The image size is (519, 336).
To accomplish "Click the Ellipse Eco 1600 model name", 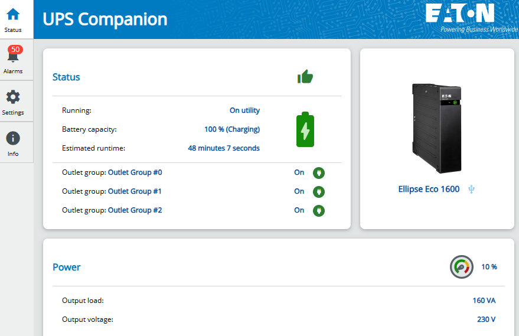I will [x=429, y=189].
